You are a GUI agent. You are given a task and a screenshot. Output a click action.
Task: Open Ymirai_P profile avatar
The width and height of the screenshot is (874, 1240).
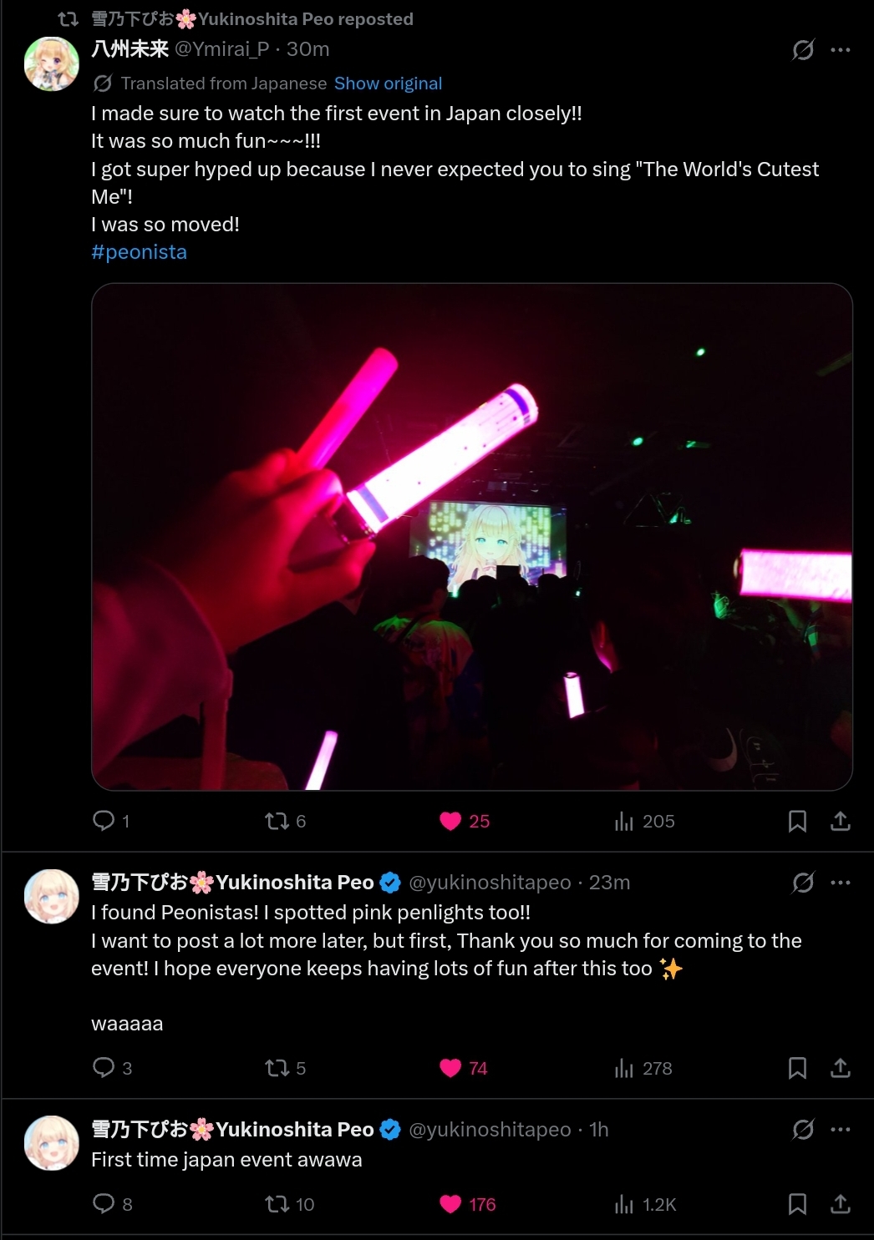pos(52,63)
